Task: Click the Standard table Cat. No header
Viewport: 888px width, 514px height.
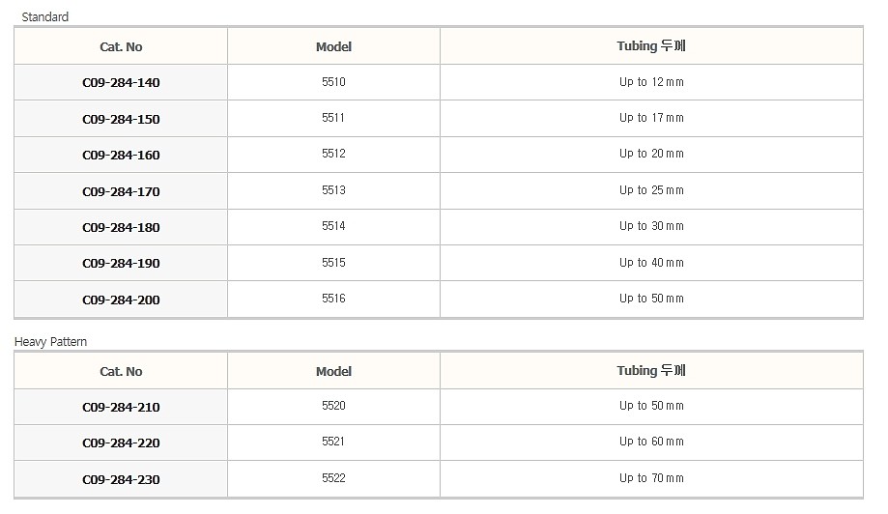Action: (x=121, y=47)
